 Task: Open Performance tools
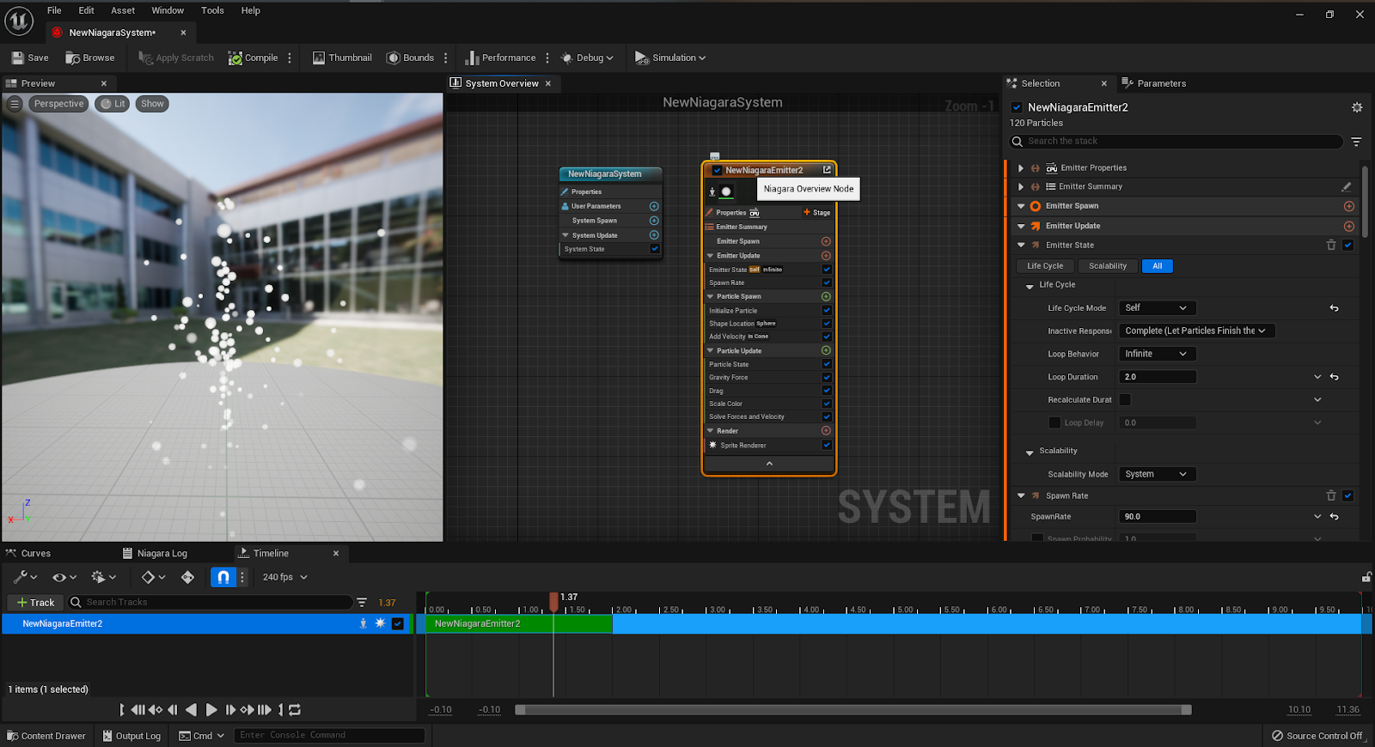point(500,58)
